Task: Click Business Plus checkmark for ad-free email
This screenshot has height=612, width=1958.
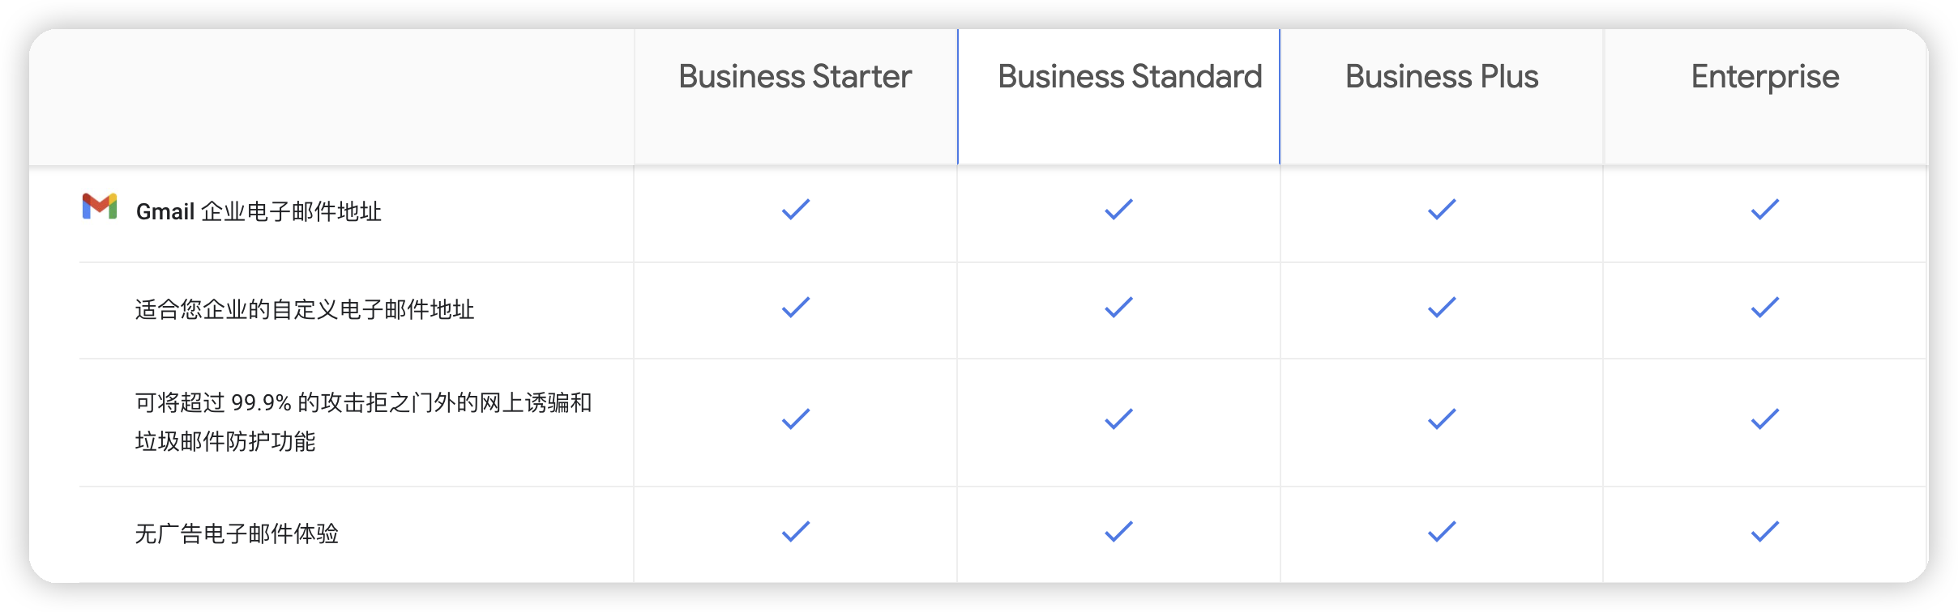Action: 1442,532
